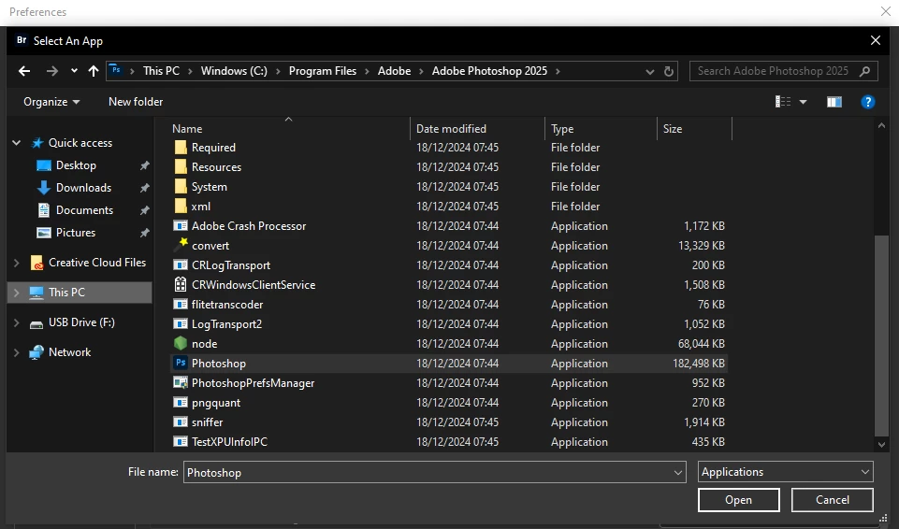Click the scroll down arrow

[882, 444]
